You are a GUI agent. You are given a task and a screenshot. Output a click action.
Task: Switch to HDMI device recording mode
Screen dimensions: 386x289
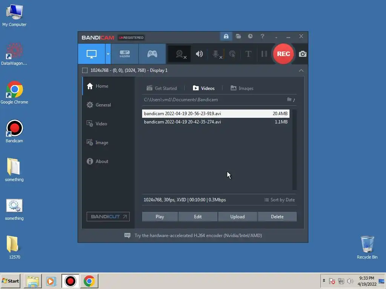click(125, 54)
